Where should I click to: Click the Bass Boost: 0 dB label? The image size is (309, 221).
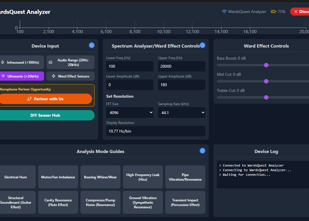click(x=231, y=58)
